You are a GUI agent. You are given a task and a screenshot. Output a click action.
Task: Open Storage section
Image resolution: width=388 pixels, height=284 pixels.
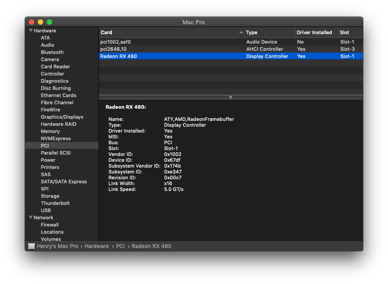click(x=50, y=195)
